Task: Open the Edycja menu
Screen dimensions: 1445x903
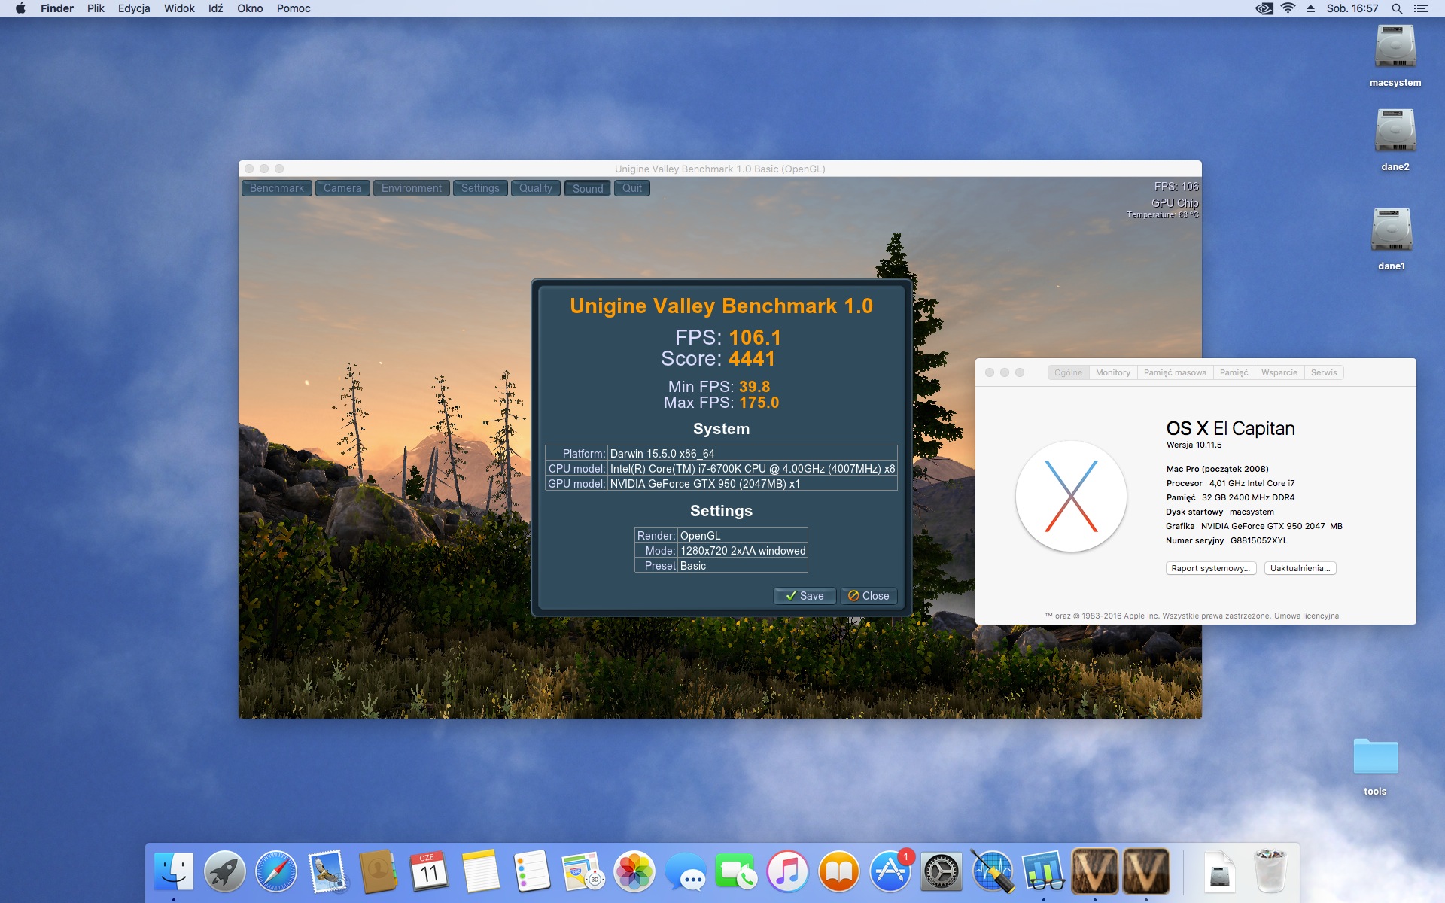Action: point(133,8)
